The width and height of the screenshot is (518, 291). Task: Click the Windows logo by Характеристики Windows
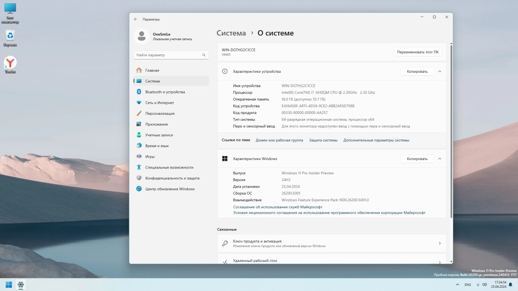225,159
